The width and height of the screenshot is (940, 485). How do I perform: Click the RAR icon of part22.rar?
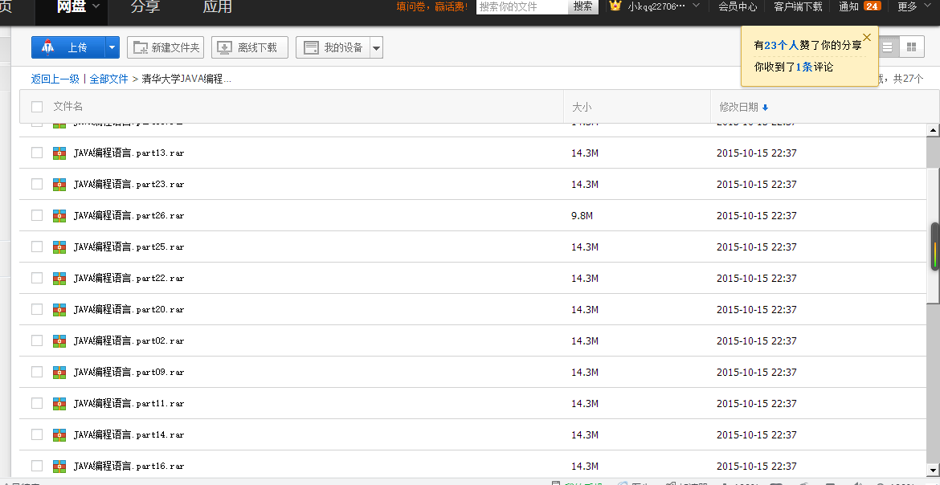[x=59, y=278]
